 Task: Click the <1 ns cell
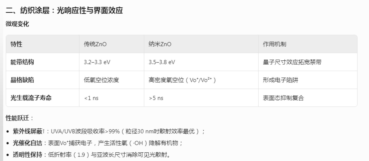point(91,98)
